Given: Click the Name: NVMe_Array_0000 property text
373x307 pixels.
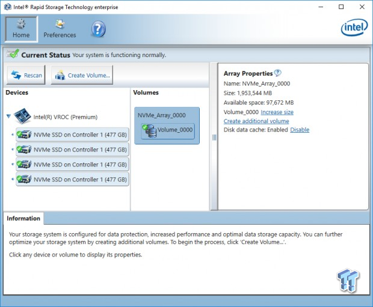Looking at the screenshot, I should tap(257, 84).
